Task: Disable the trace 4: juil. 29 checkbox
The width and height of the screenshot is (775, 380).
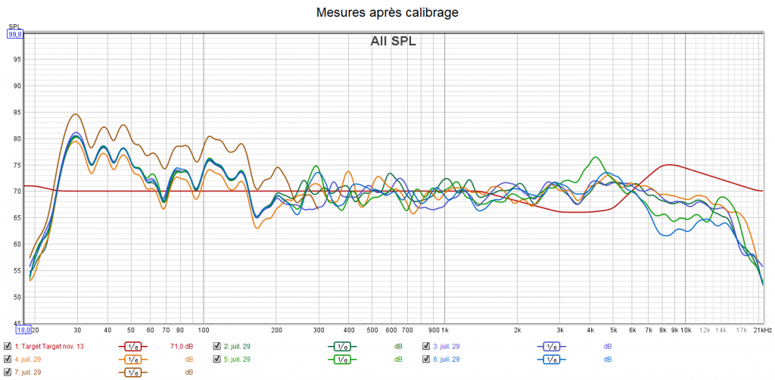Action: [x=8, y=359]
